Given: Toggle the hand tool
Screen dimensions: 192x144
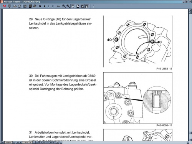Looking at the screenshot, I should (x=73, y=6).
